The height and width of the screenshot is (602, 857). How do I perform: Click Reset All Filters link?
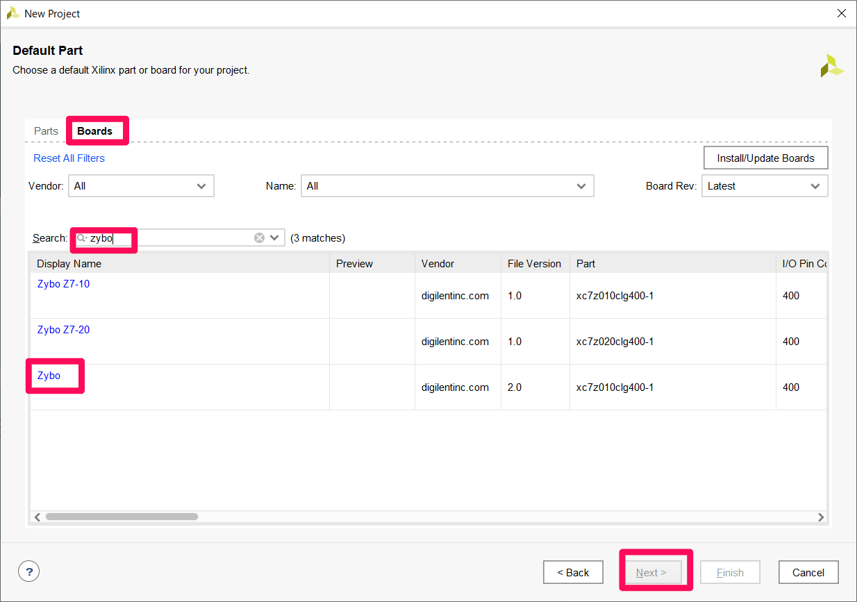69,158
